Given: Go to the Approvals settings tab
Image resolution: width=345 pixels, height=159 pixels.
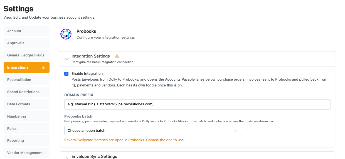Looking at the screenshot, I should coord(26,43).
